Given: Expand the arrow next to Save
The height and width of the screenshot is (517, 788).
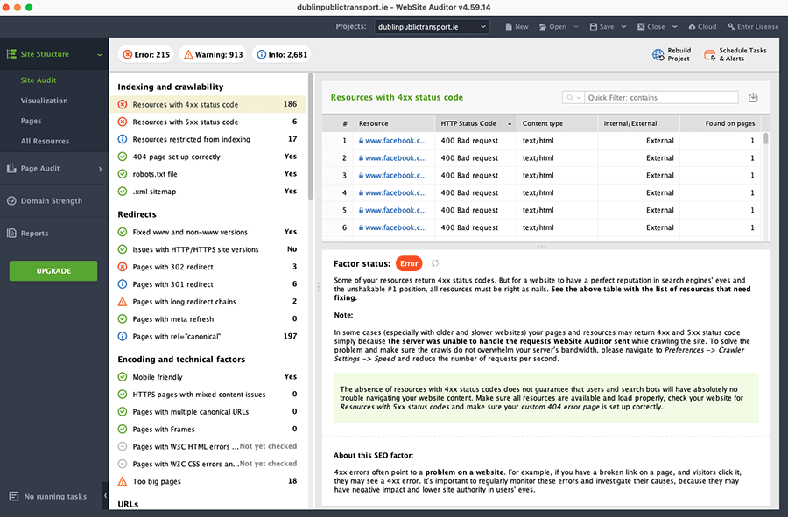Looking at the screenshot, I should point(623,26).
